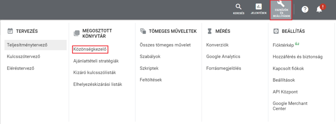
Task: Open Kizáró kulcsszólisták
Action: point(94,73)
